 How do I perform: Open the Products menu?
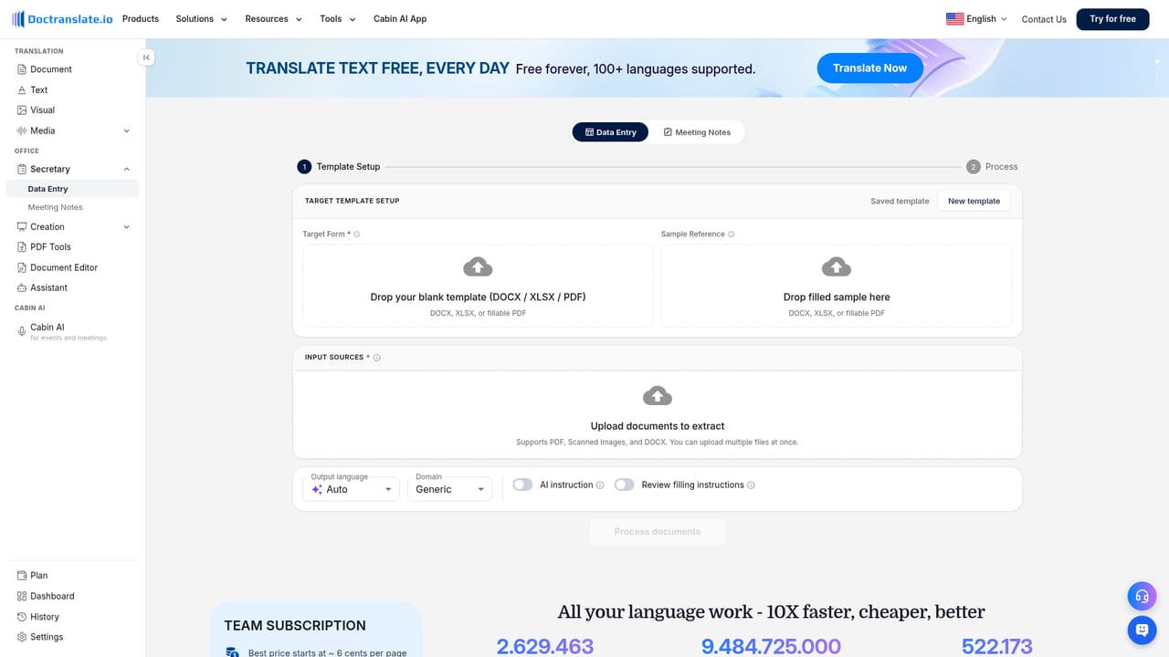click(141, 19)
